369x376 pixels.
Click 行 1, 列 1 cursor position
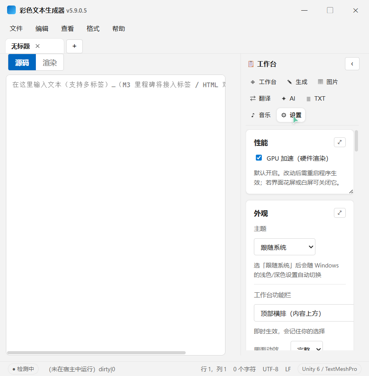(213, 369)
